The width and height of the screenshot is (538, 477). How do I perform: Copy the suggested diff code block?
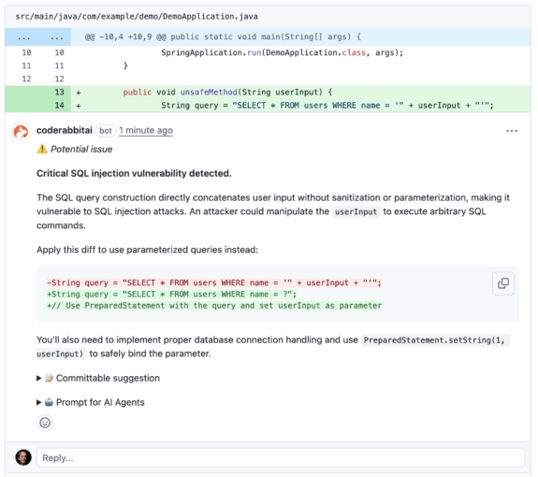point(503,283)
